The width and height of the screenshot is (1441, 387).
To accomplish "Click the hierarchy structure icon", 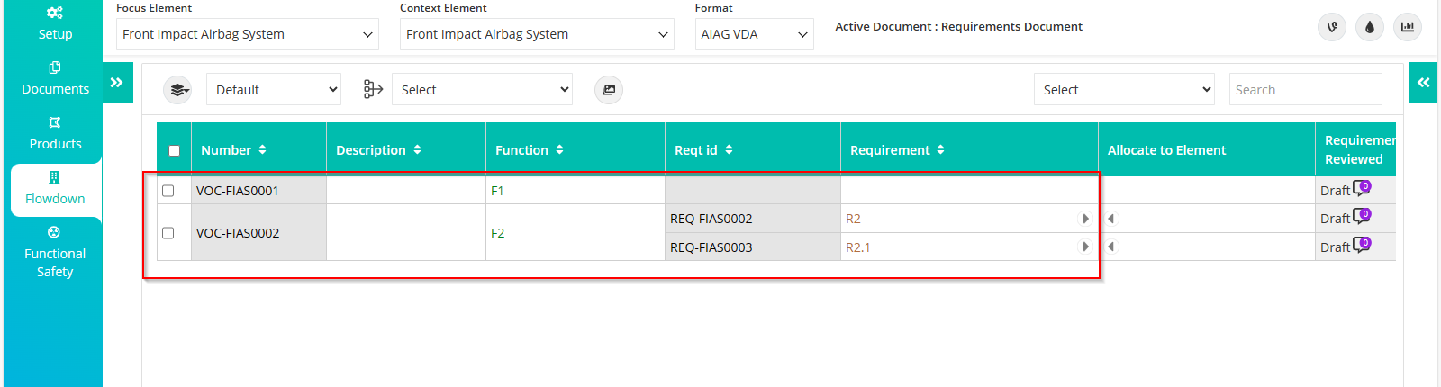I will point(373,89).
